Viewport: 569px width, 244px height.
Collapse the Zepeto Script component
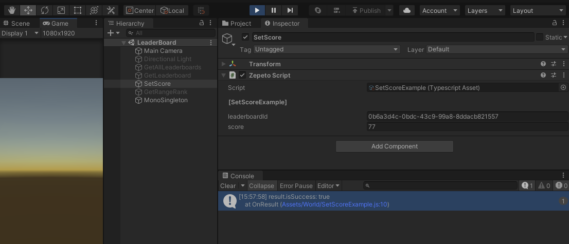(224, 76)
